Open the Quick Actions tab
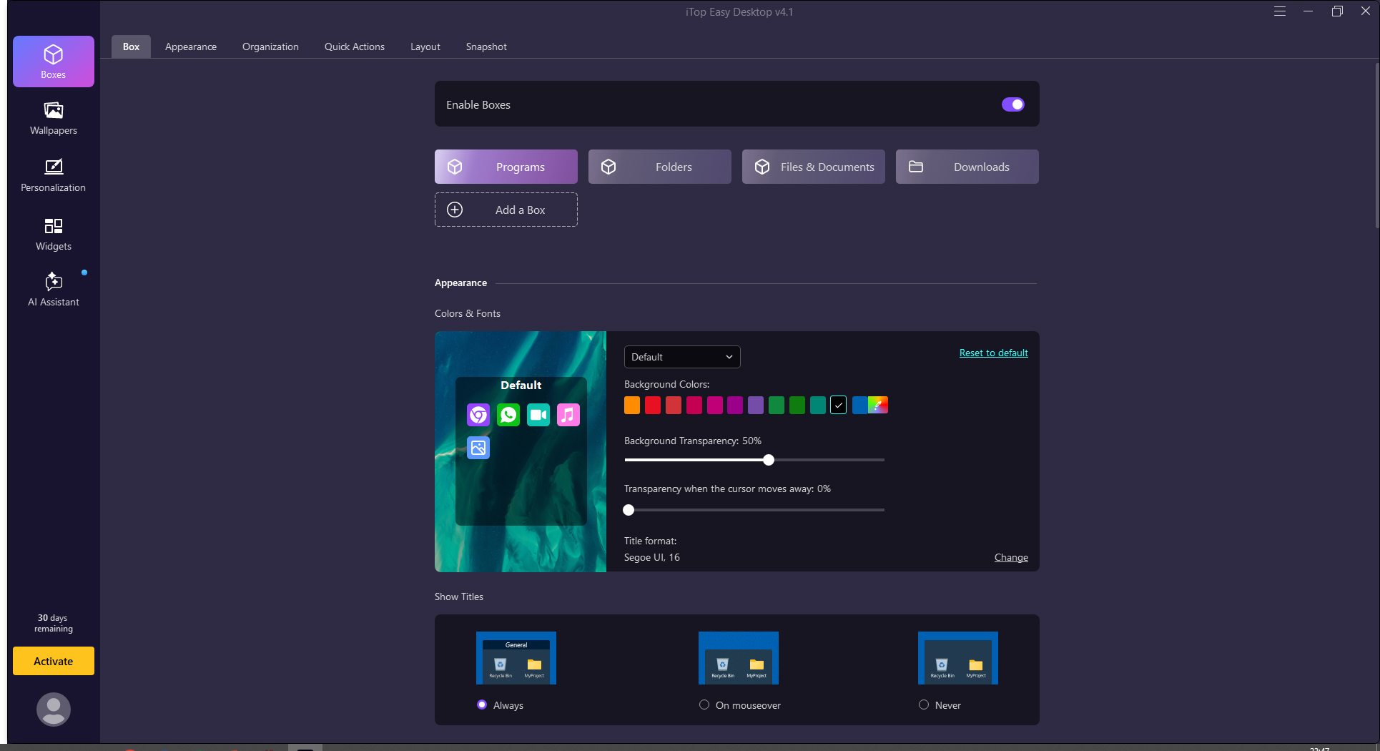1380x751 pixels. pyautogui.click(x=355, y=46)
